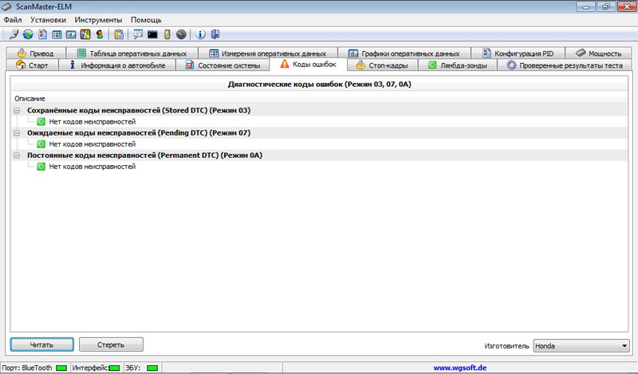Collapse the Stored DTC (Режим 03) group
Image resolution: width=638 pixels, height=374 pixels.
pos(17,110)
